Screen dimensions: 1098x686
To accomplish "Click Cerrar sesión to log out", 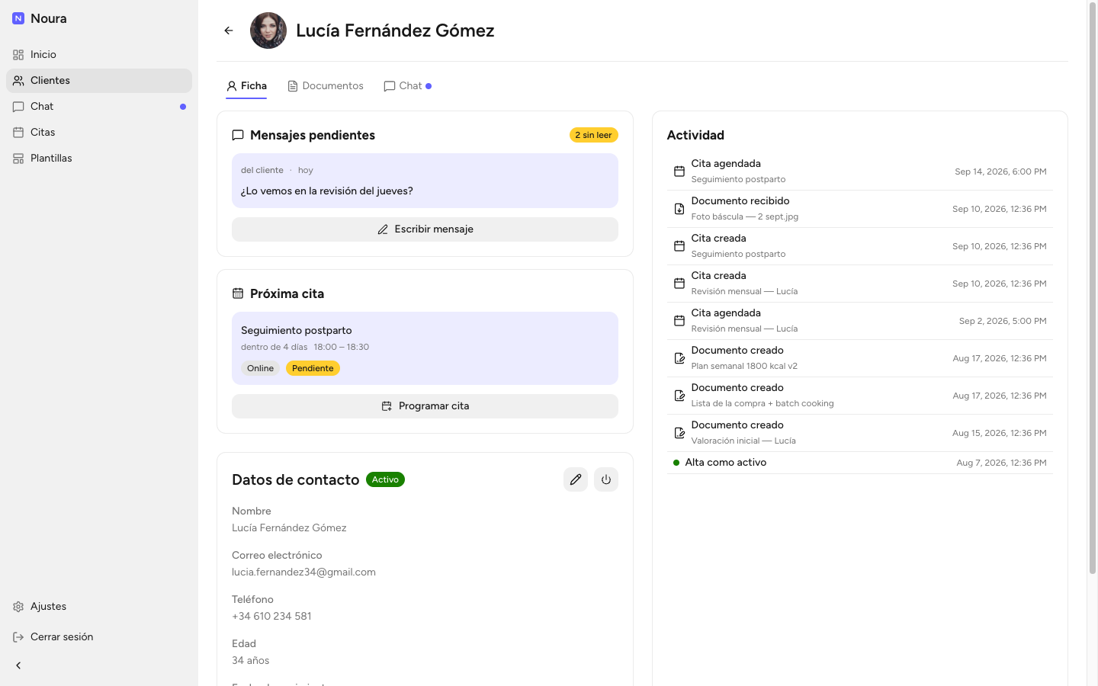I will [x=99, y=637].
